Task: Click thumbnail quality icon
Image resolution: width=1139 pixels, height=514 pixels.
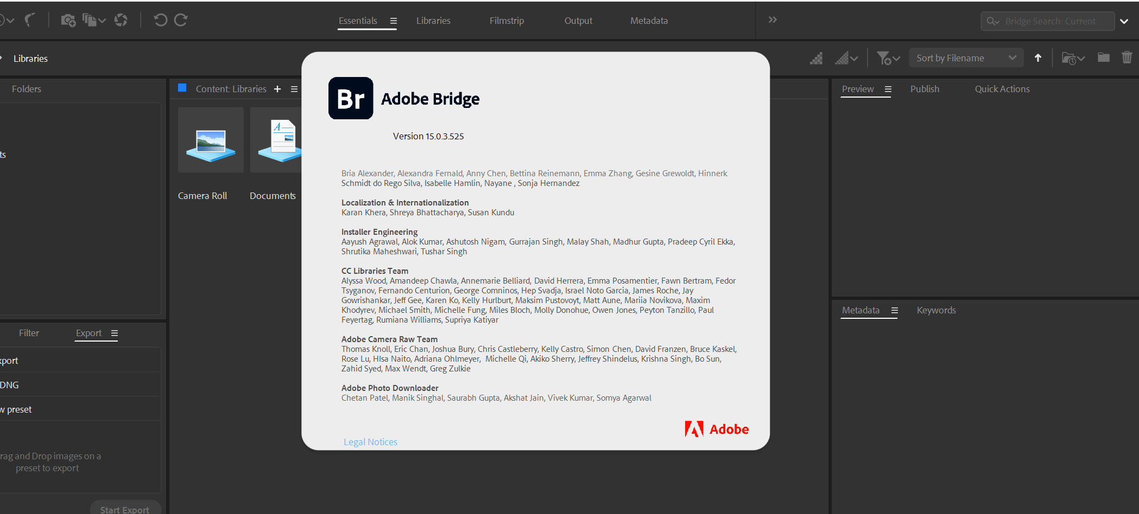Action: [x=817, y=58]
